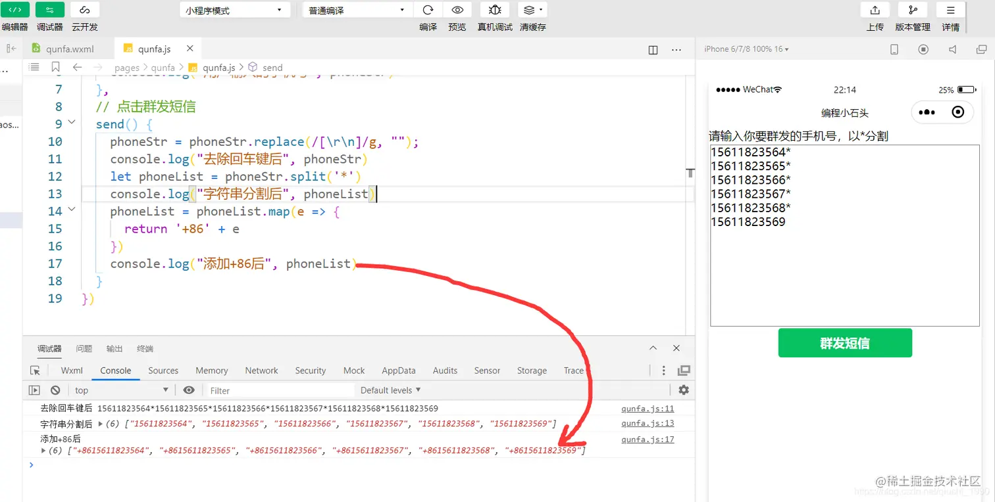This screenshot has height=502, width=995.
Task: Open the AppData devtools tab
Action: pyautogui.click(x=398, y=371)
